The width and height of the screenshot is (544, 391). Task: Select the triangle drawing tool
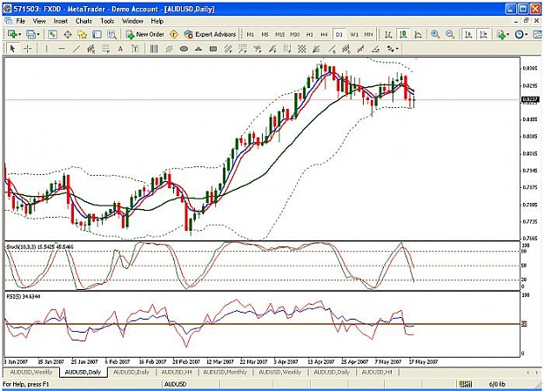pyautogui.click(x=198, y=49)
